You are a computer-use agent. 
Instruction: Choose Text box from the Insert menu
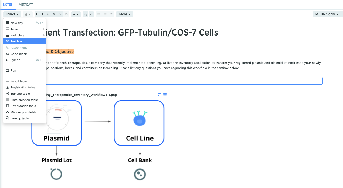[x=25, y=41]
